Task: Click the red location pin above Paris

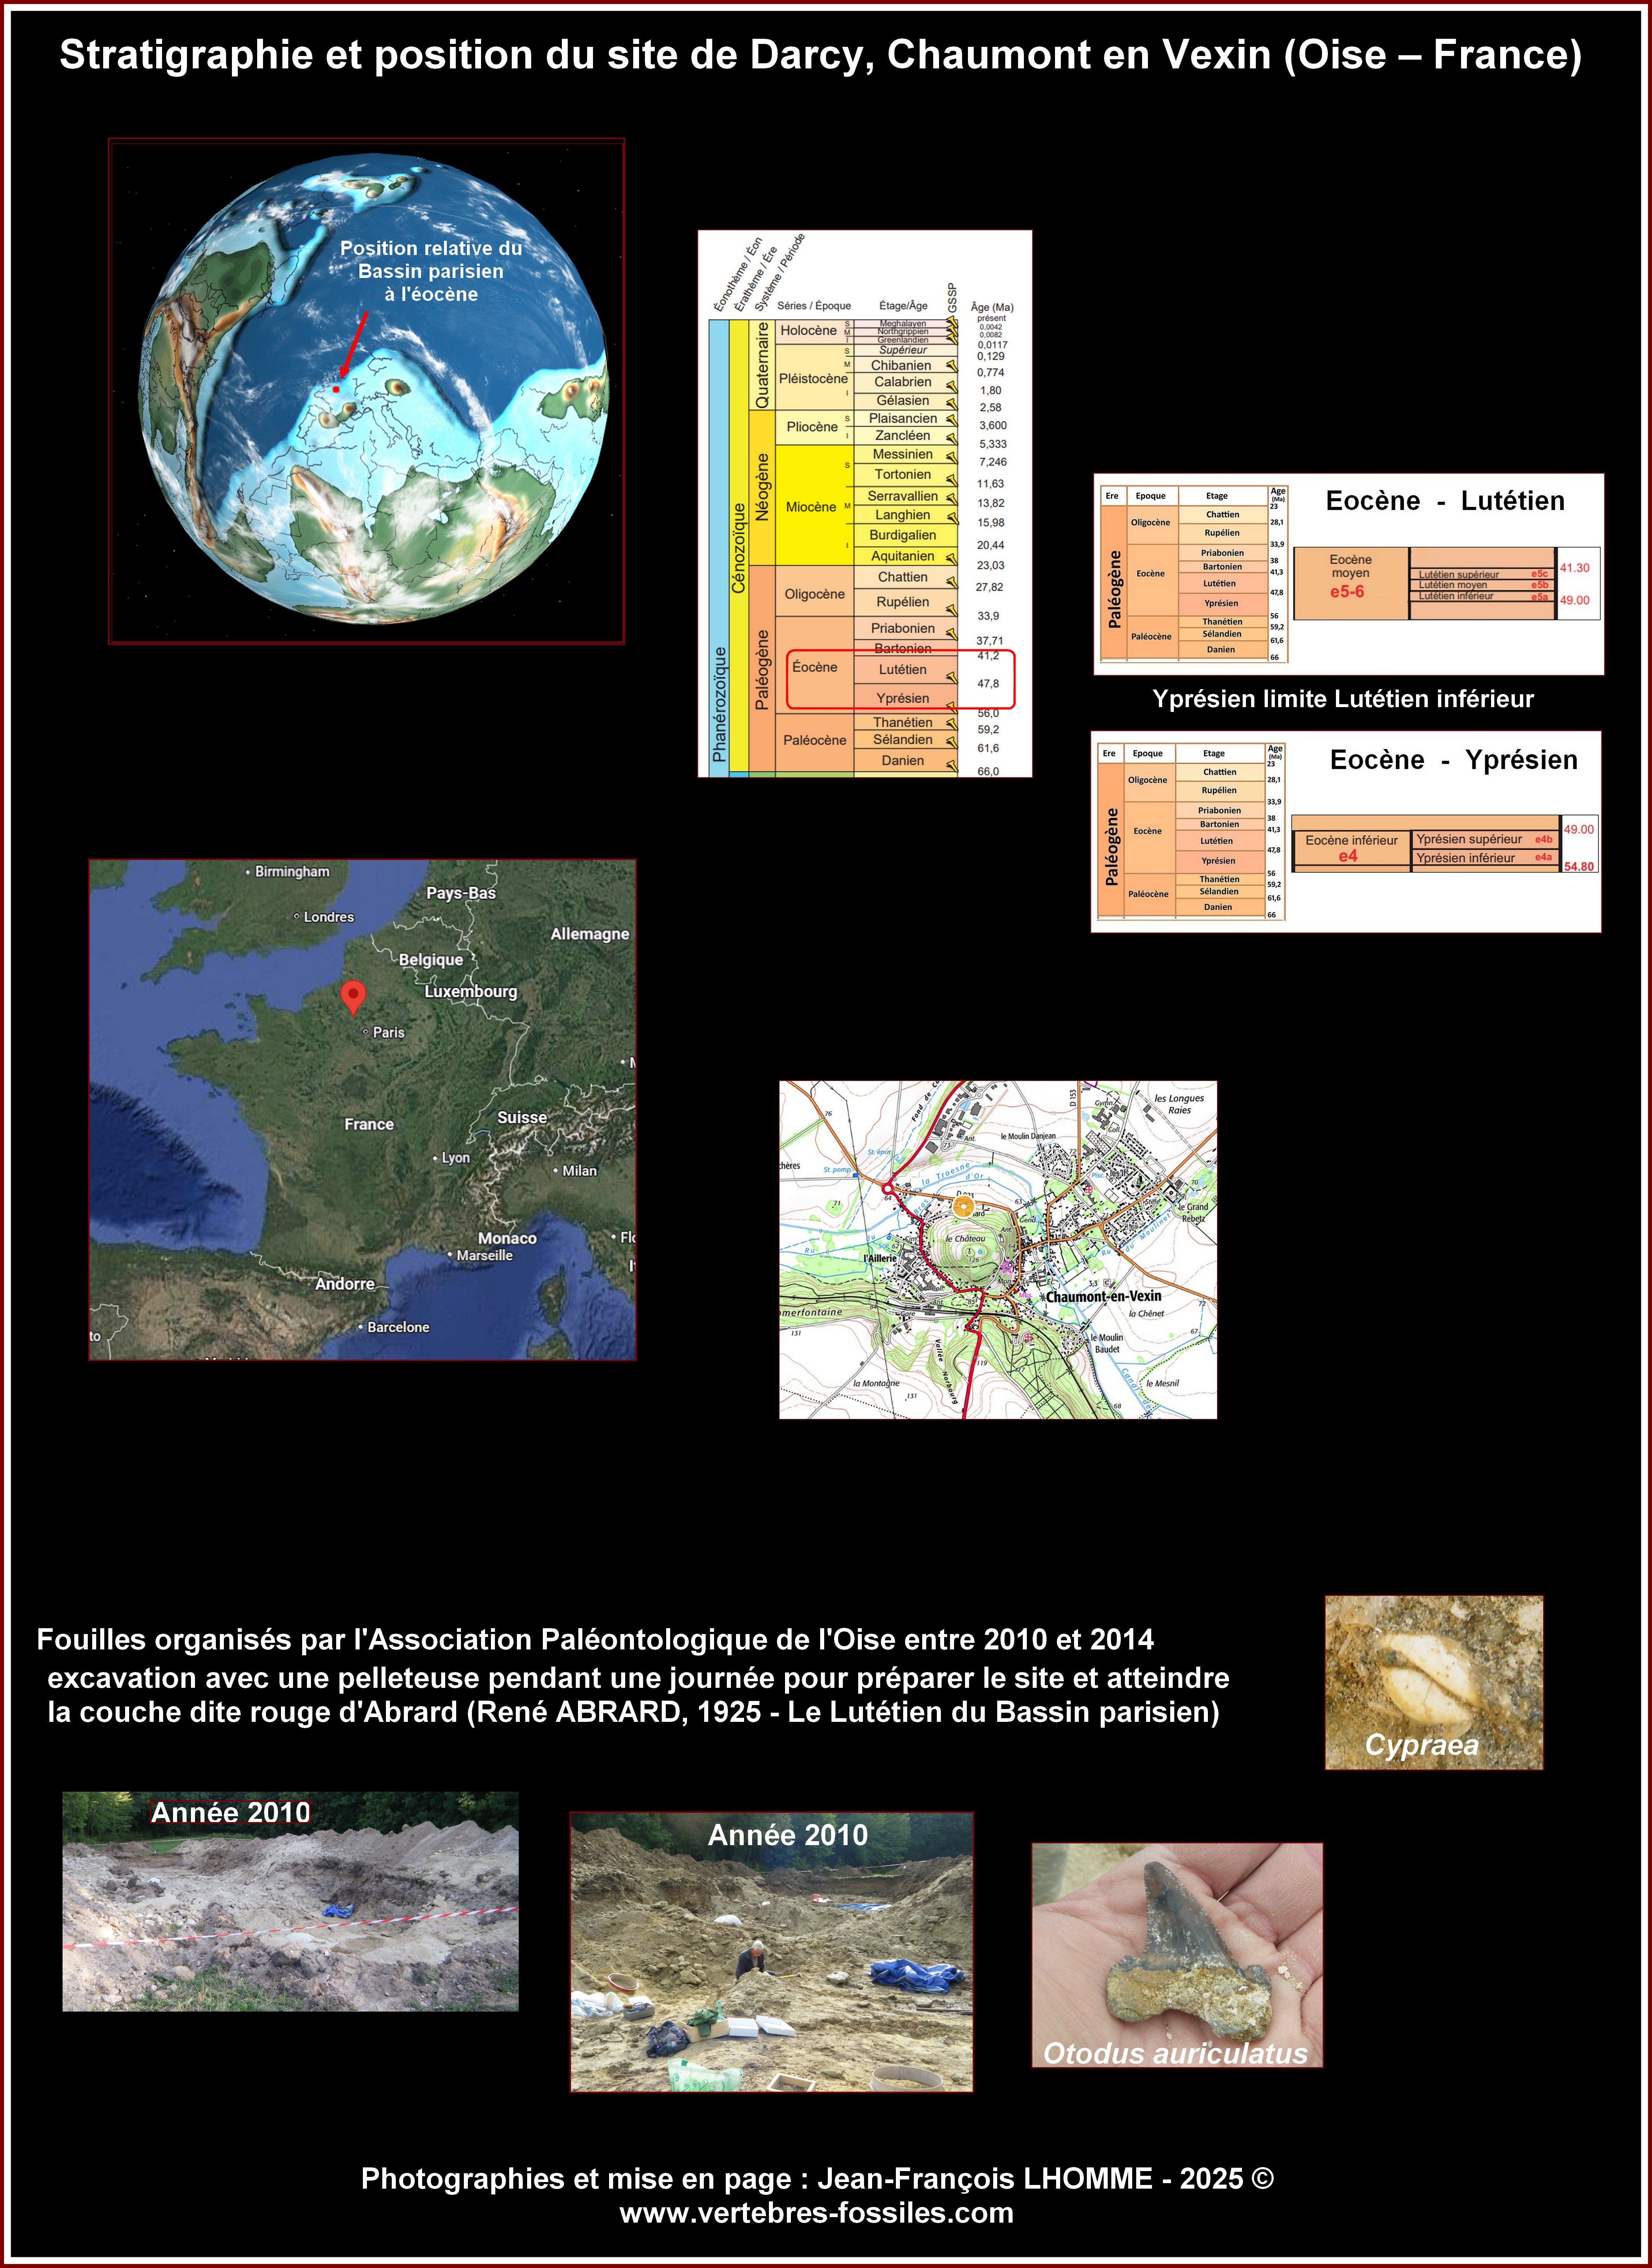Action: (353, 995)
